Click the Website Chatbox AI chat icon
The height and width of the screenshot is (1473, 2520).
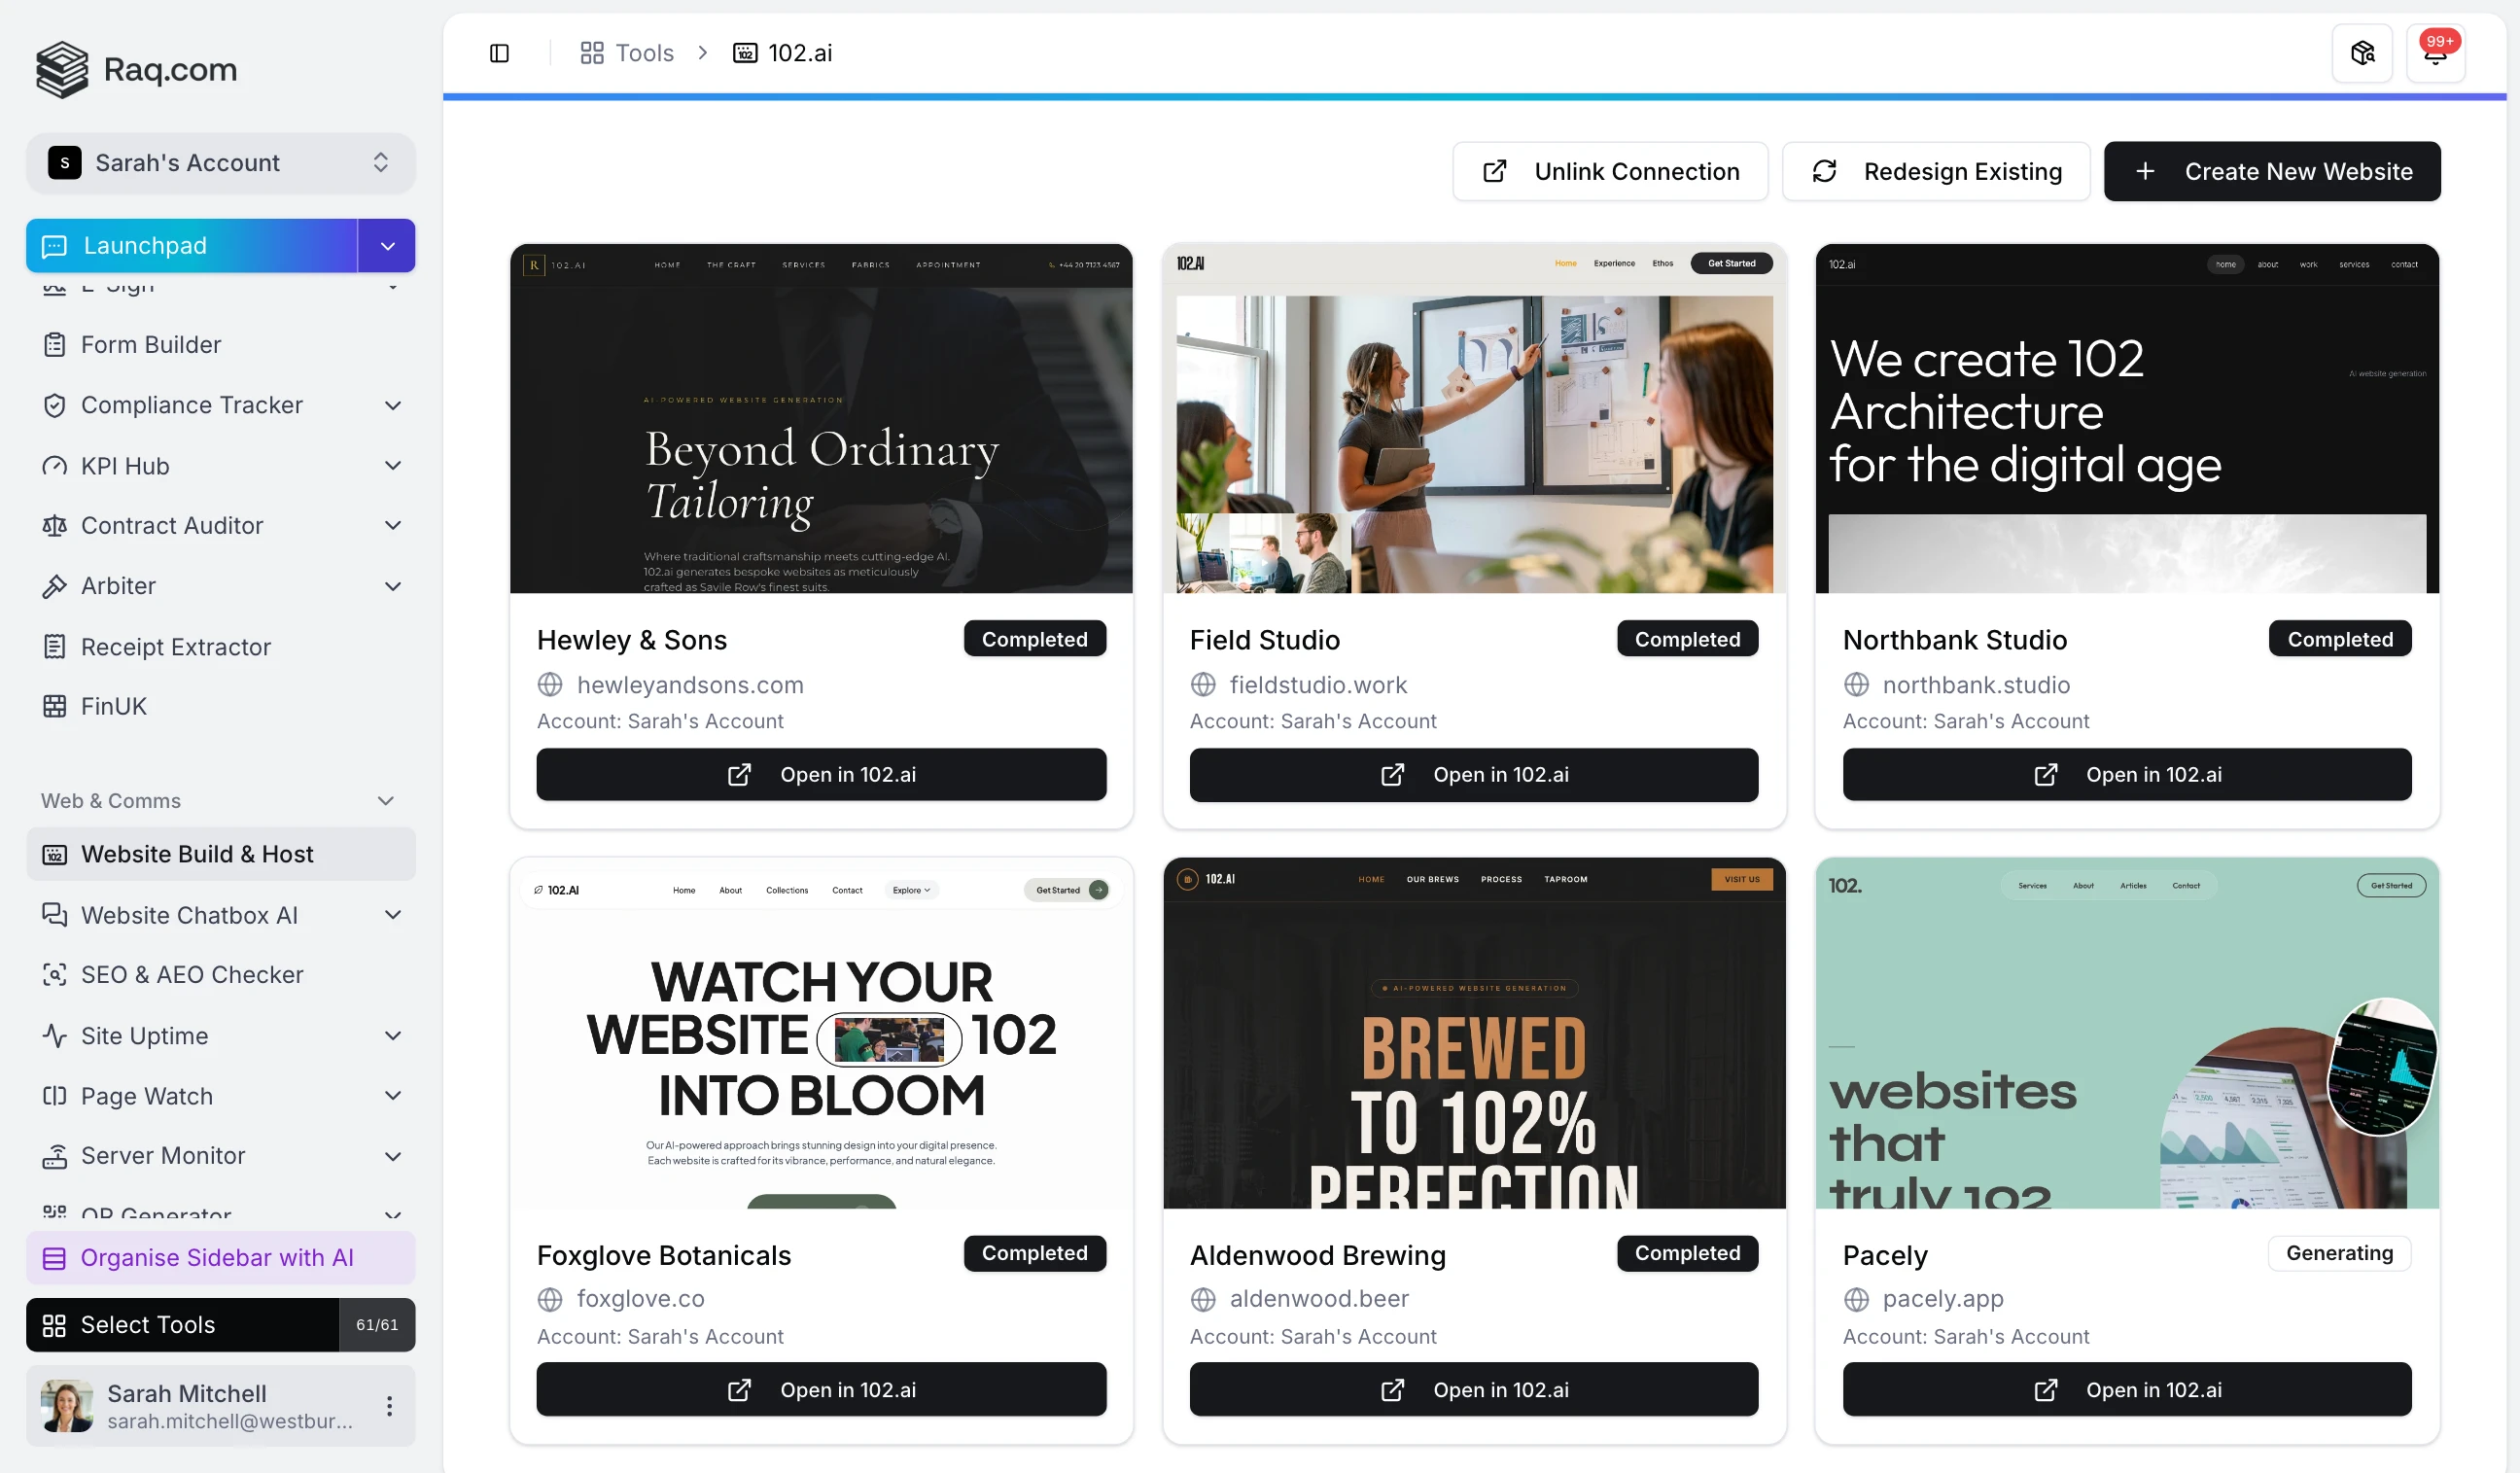[x=55, y=915]
